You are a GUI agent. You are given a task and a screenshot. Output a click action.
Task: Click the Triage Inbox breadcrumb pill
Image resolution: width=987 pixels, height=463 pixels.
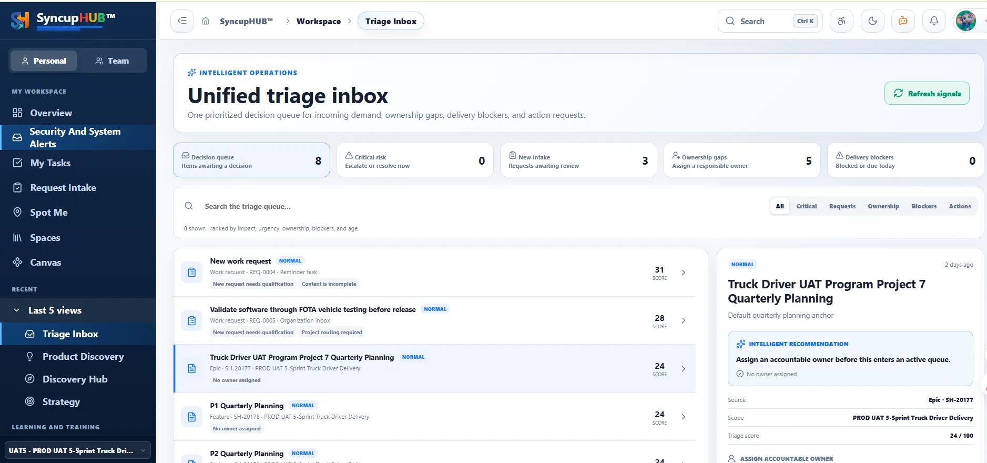coord(391,21)
